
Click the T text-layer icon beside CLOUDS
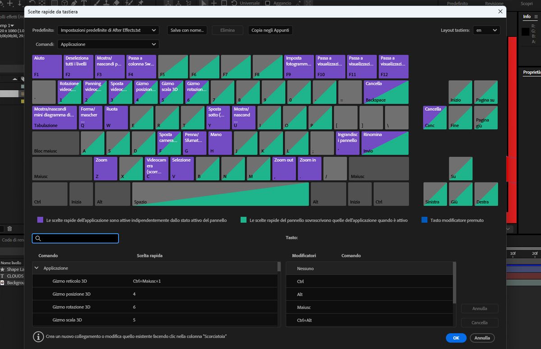point(2,276)
